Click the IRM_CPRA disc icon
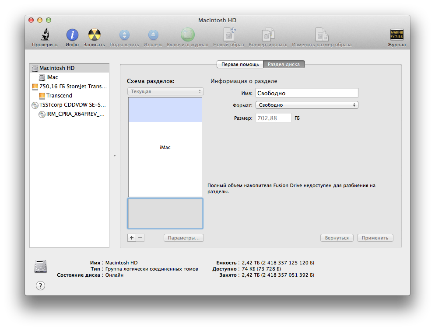This screenshot has width=435, height=330. tap(42, 115)
